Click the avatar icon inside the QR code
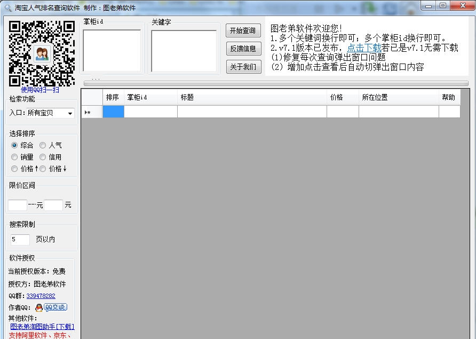 42,53
